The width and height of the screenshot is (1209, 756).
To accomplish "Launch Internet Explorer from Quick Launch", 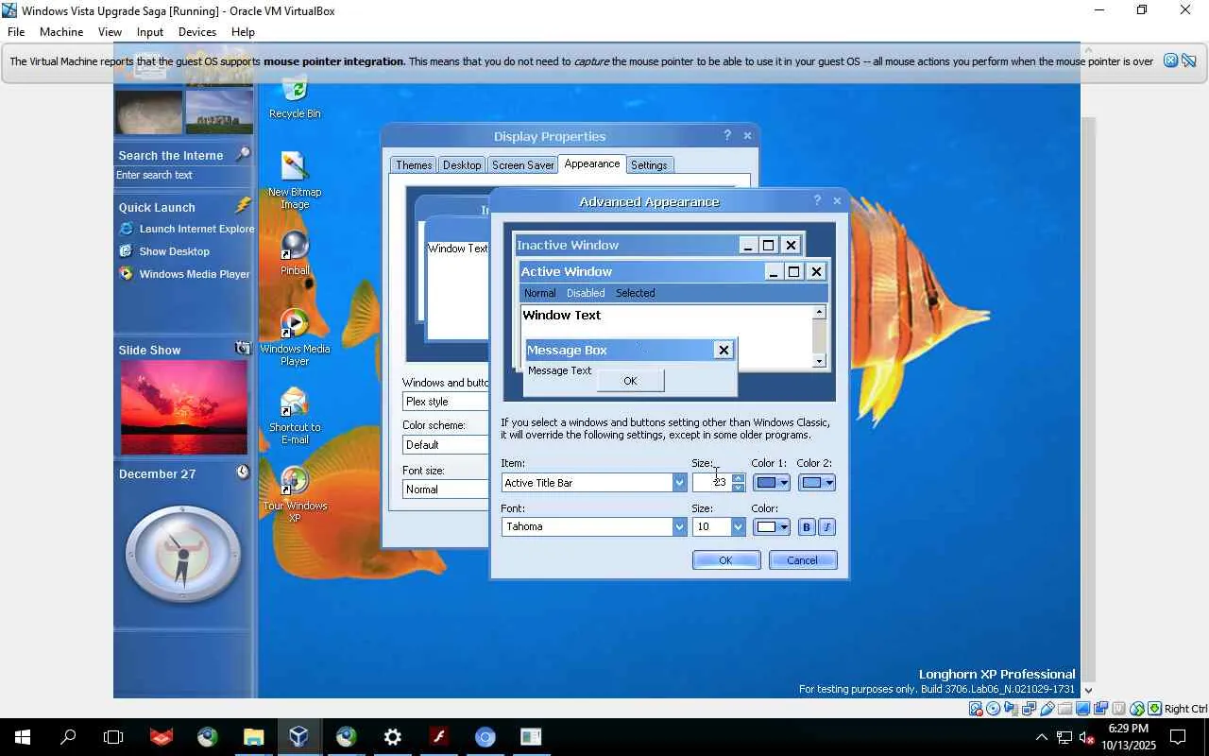I will [187, 229].
